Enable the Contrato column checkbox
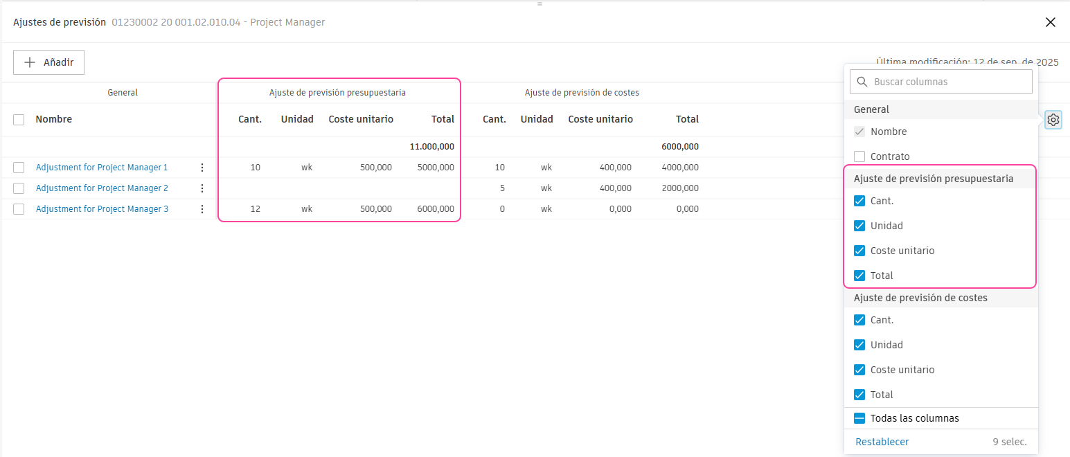This screenshot has width=1070, height=457. [x=859, y=156]
